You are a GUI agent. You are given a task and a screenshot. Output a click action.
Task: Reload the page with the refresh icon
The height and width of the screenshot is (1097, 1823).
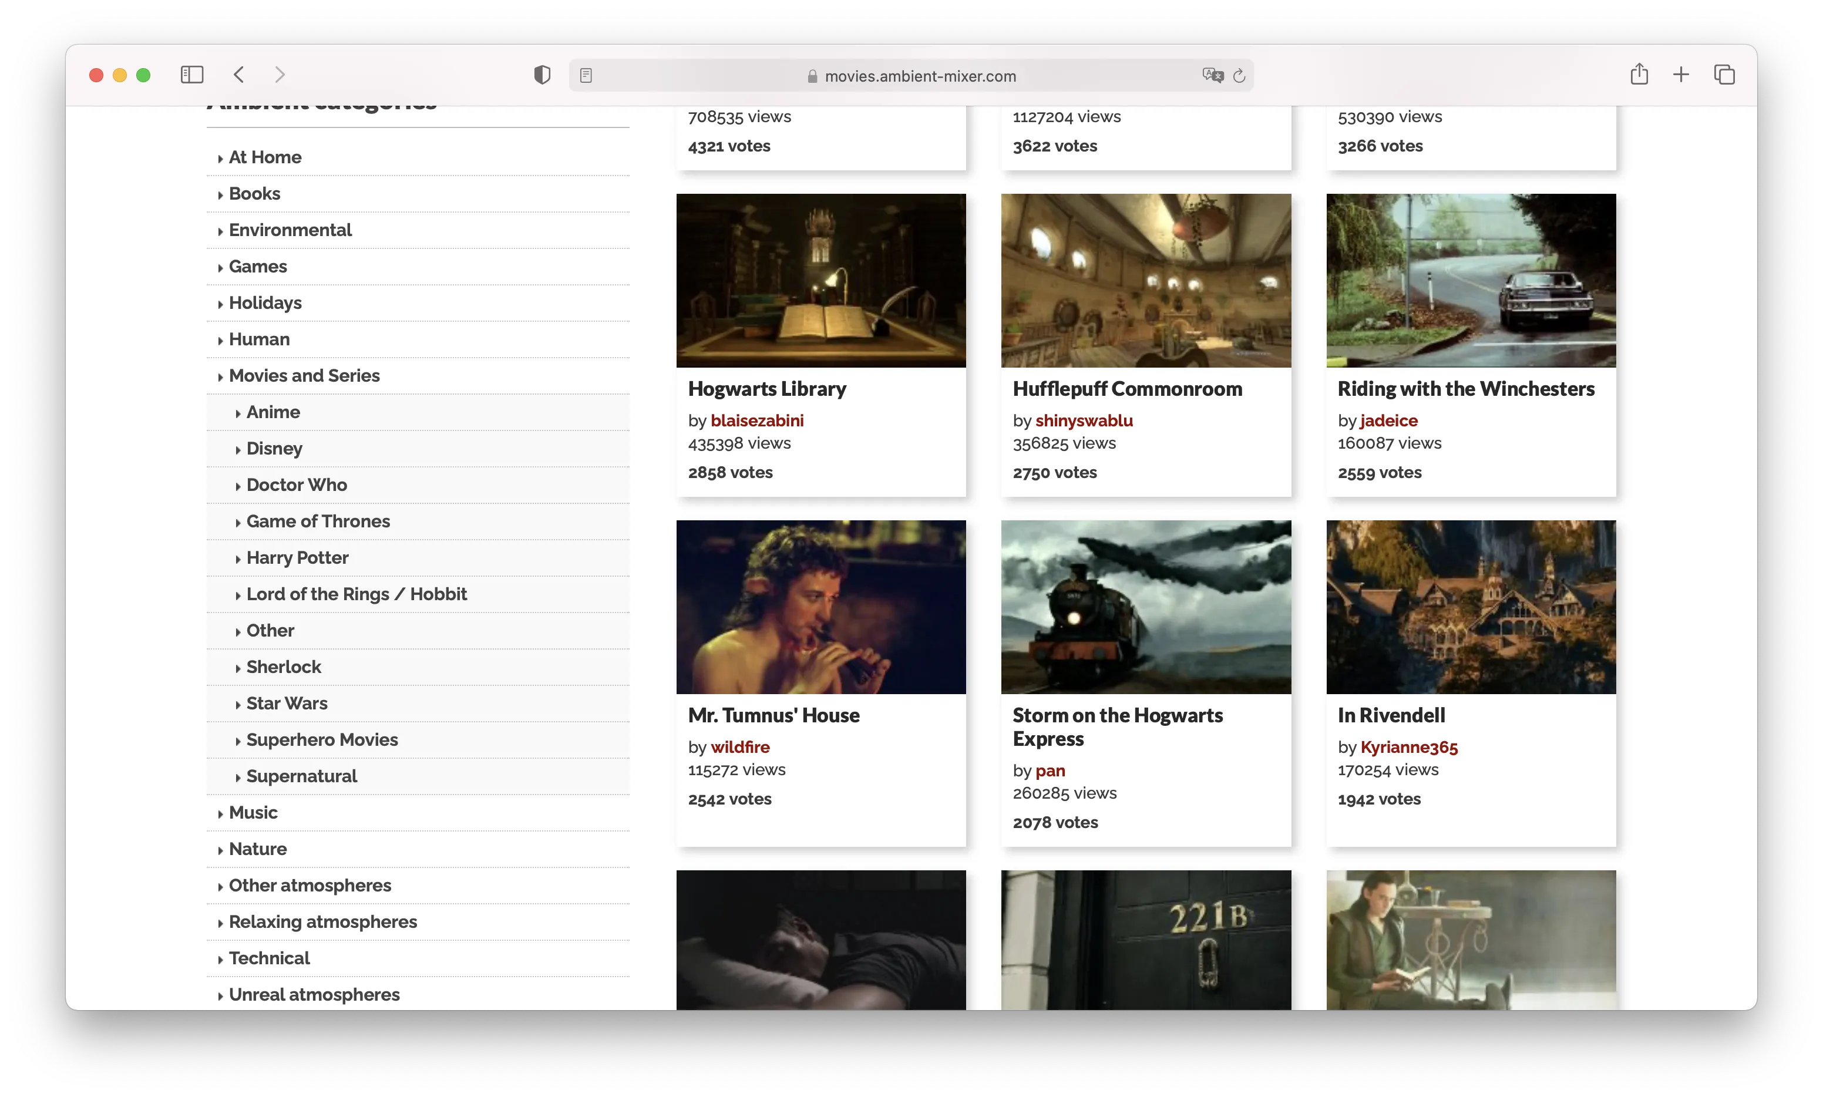click(x=1239, y=75)
